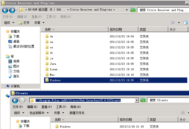The height and width of the screenshot is (129, 189).
Task: Go back in Clients window
Action: (15, 100)
